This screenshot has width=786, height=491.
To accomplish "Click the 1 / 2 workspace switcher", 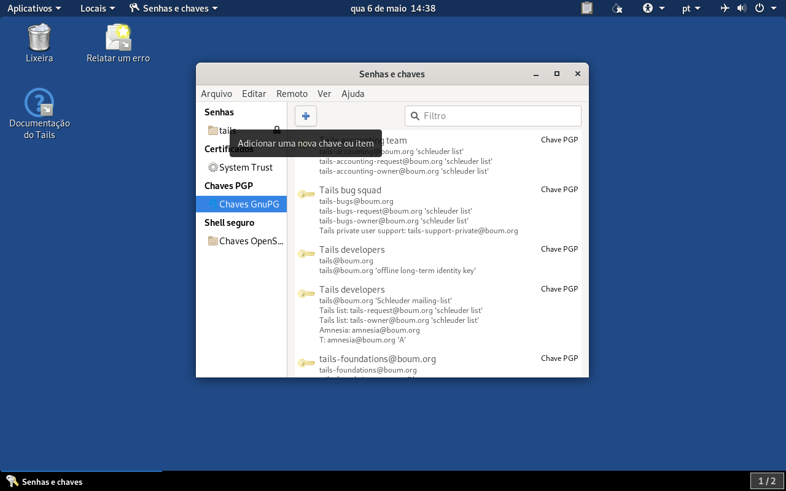I will [x=767, y=482].
